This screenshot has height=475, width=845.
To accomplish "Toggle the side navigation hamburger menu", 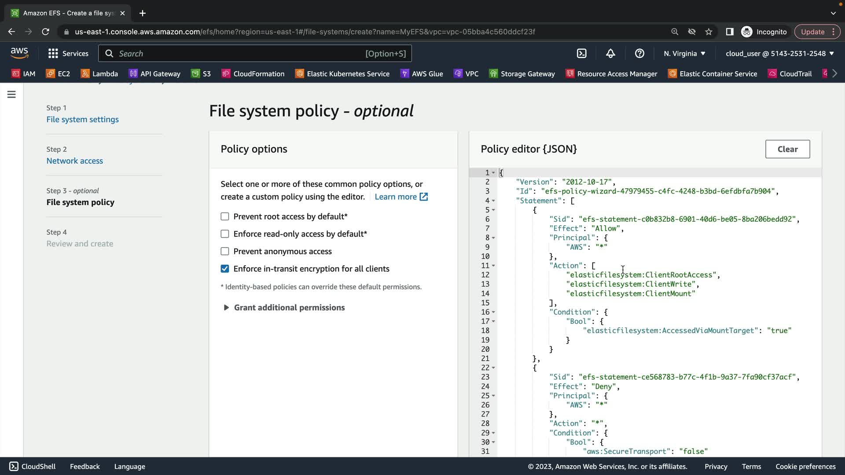I will pos(11,95).
